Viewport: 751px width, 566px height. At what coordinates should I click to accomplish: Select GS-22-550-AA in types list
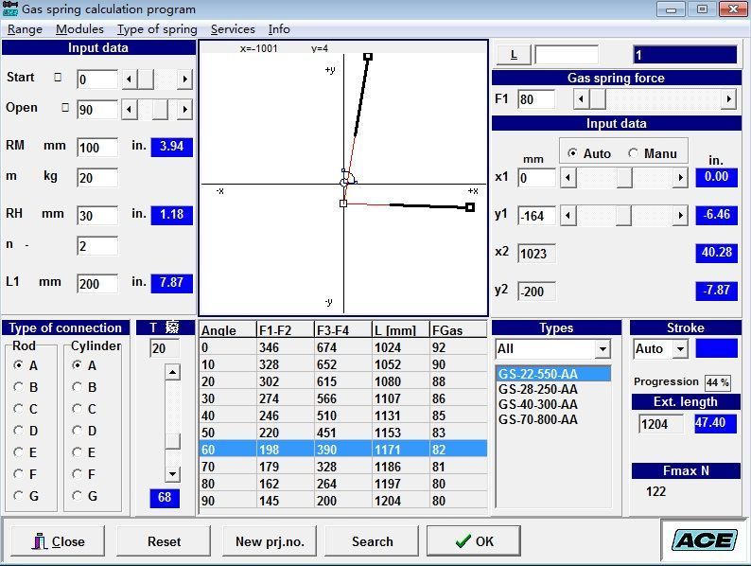click(x=553, y=374)
